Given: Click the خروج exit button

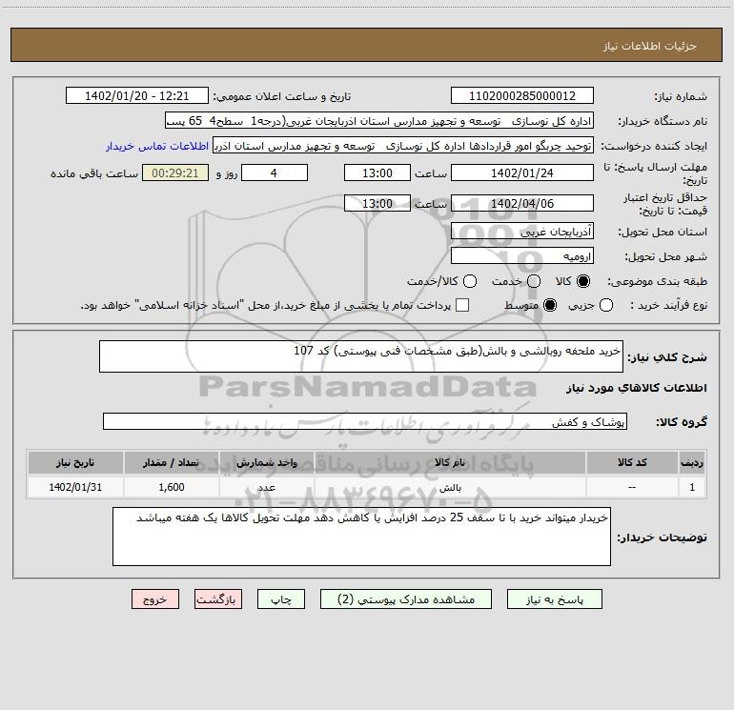Looking at the screenshot, I should 155,599.
